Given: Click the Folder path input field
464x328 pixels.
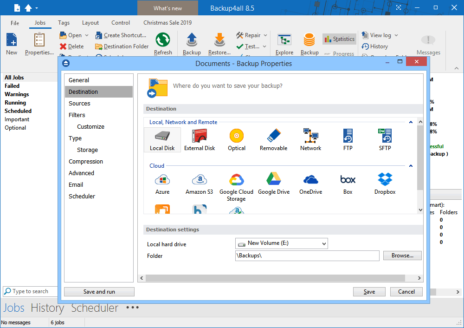Looking at the screenshot, I should pyautogui.click(x=307, y=256).
